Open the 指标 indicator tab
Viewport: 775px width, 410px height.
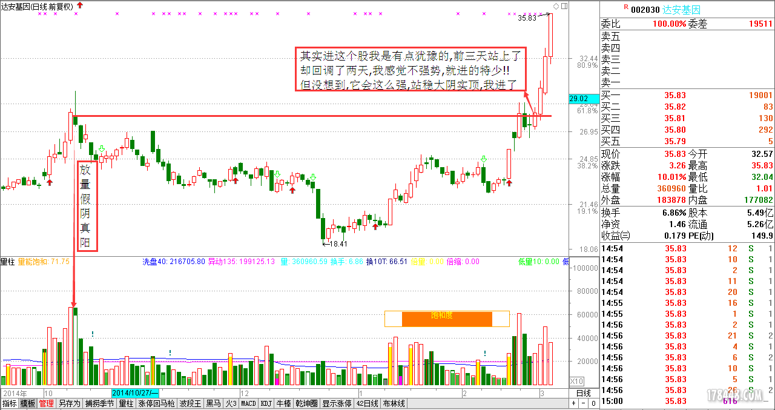tap(10, 403)
